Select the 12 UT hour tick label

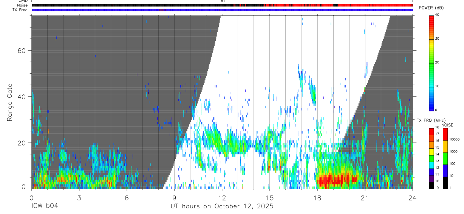pos(222,197)
